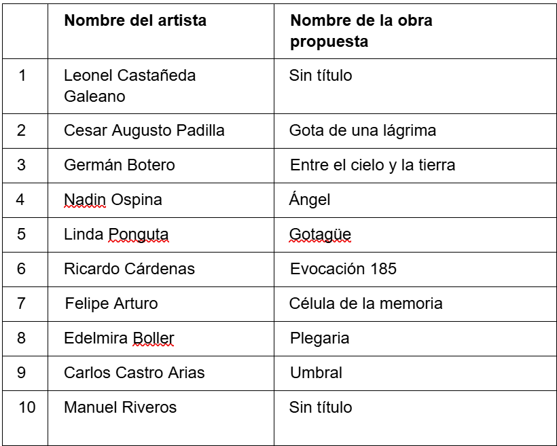557x446 pixels.
Task: Click 'Célula de la memoria' text
Action: pos(366,303)
